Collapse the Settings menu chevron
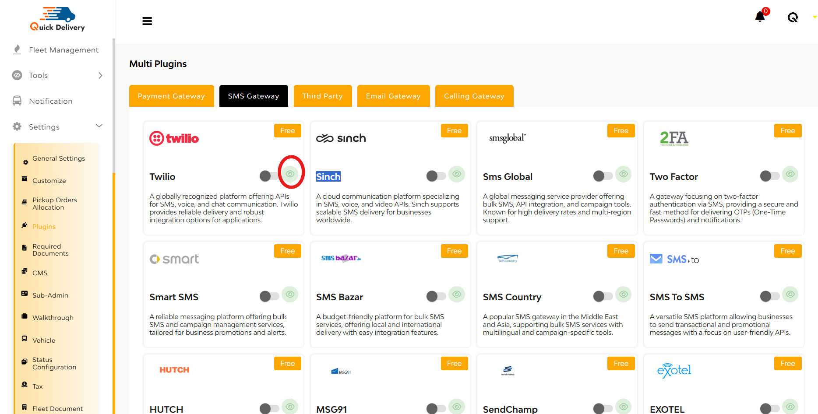The height and width of the screenshot is (414, 818). click(x=99, y=126)
